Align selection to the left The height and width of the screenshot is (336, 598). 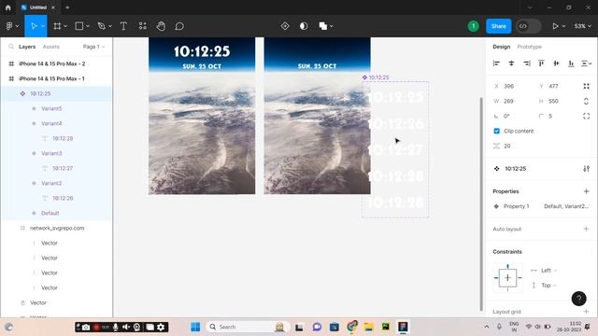(x=496, y=63)
